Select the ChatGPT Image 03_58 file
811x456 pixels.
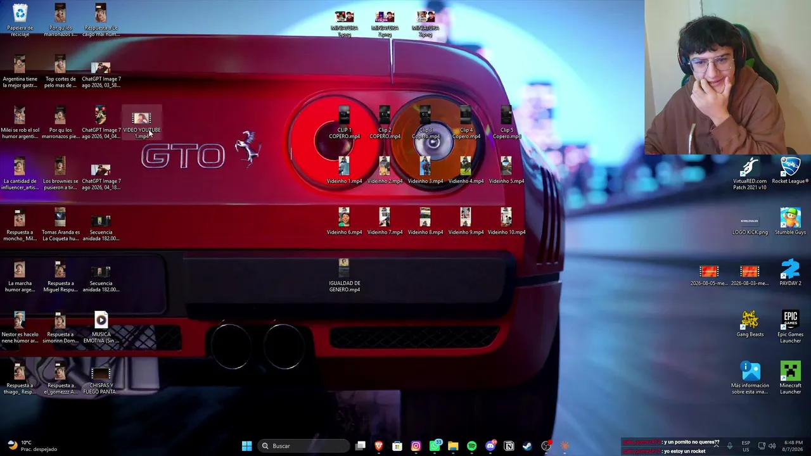click(101, 72)
